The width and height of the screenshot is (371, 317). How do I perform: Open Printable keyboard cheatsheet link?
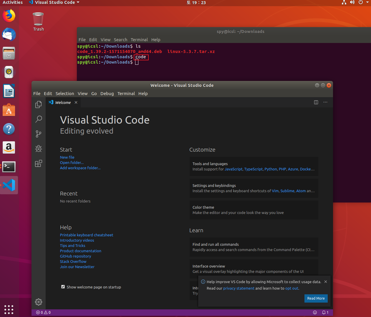coord(87,235)
